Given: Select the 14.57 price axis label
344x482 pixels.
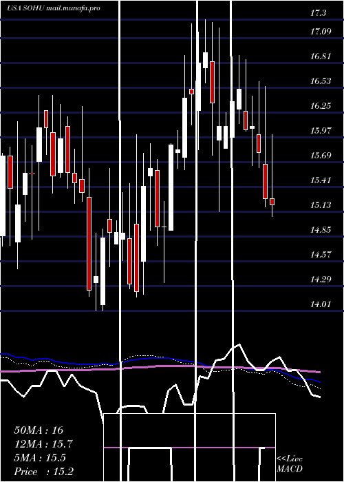Looking at the screenshot, I should point(321,255).
